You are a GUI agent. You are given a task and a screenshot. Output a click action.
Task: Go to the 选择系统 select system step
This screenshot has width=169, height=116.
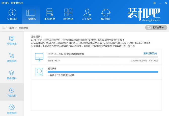(12, 58)
